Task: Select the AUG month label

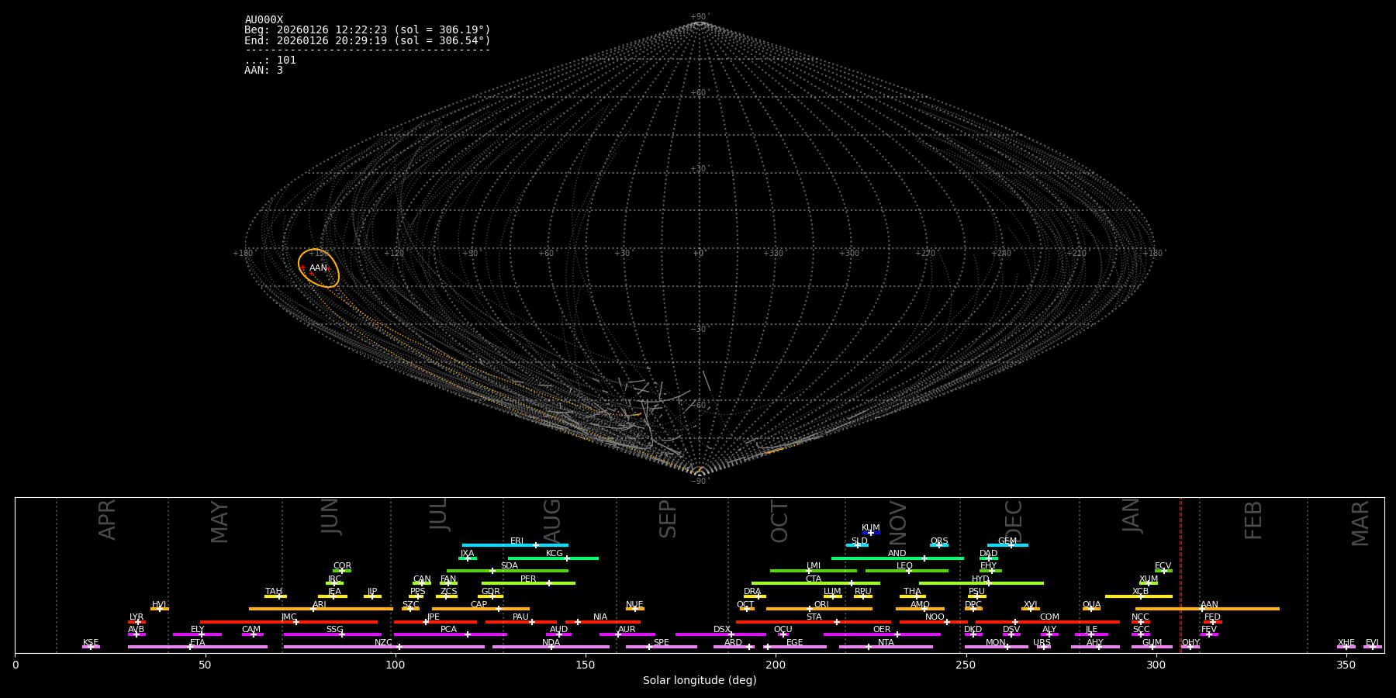Action: pos(552,520)
